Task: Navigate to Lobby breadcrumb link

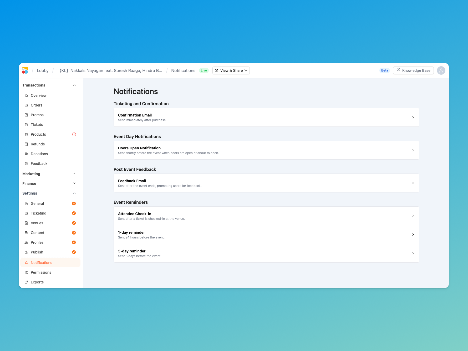Action: pos(43,70)
